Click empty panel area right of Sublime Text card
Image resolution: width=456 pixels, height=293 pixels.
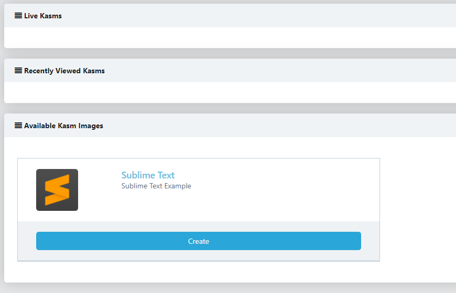(x=417, y=209)
